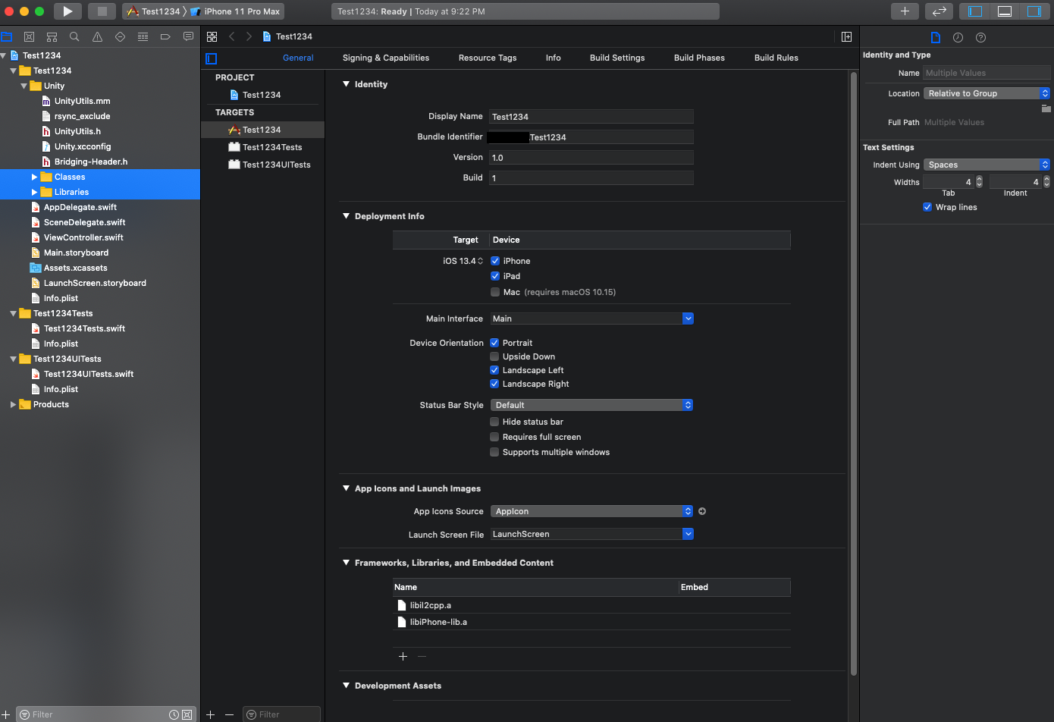Show the File inspector
Viewport: 1054px width, 722px height.
coord(935,37)
